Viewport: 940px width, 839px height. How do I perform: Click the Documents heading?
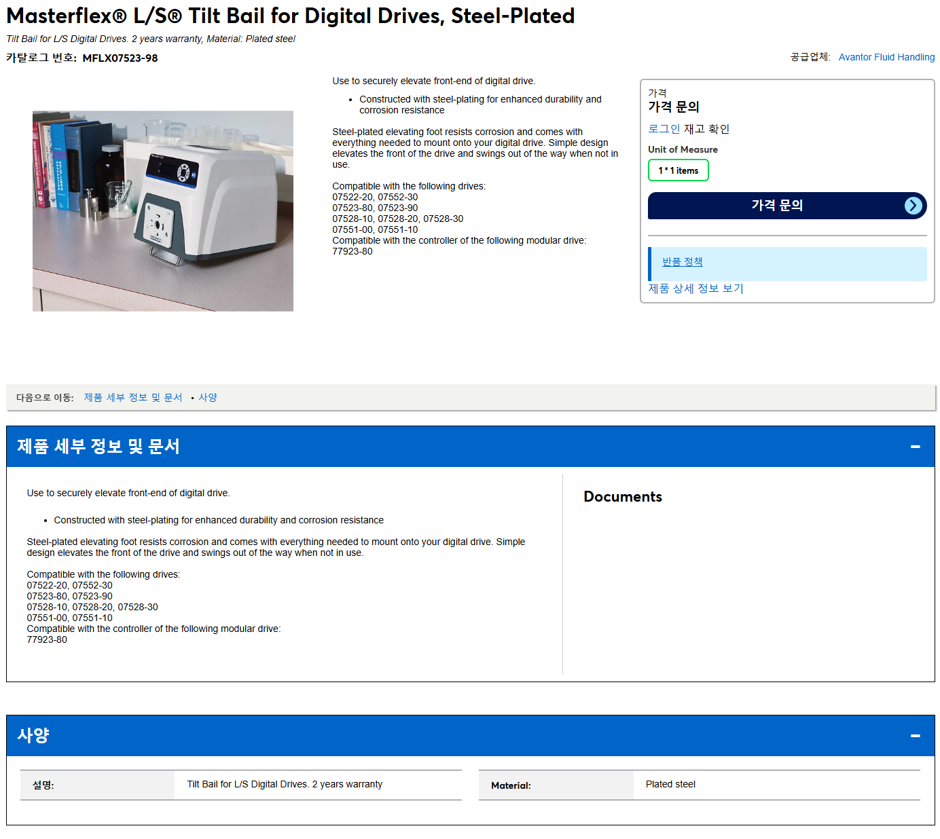click(x=623, y=497)
